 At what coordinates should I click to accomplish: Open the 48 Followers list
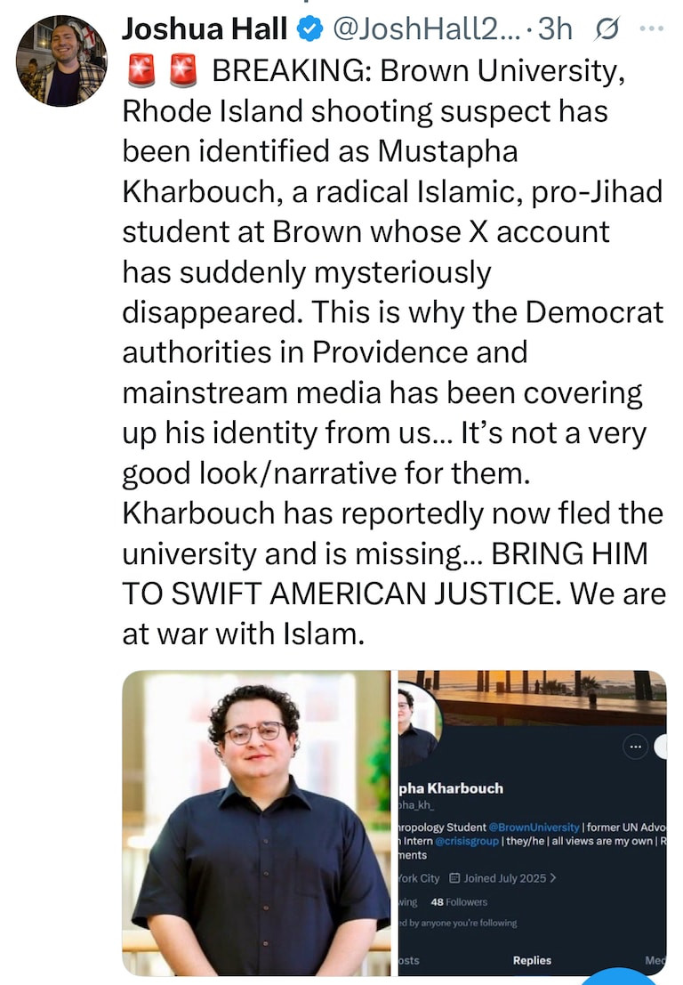pyautogui.click(x=459, y=902)
